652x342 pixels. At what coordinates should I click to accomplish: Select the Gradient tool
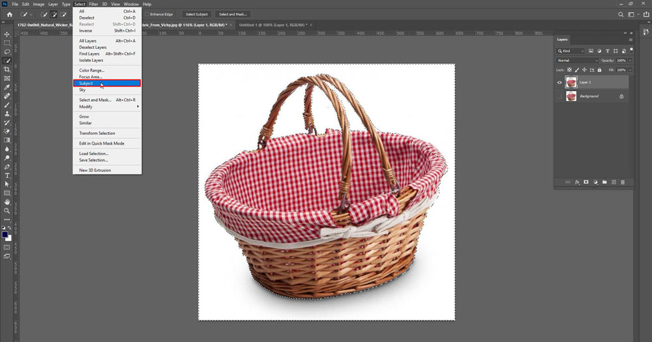tap(7, 140)
